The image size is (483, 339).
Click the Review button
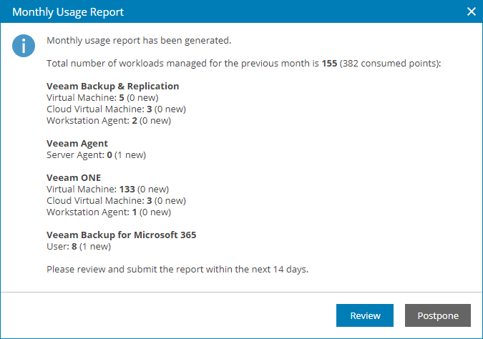pyautogui.click(x=365, y=315)
